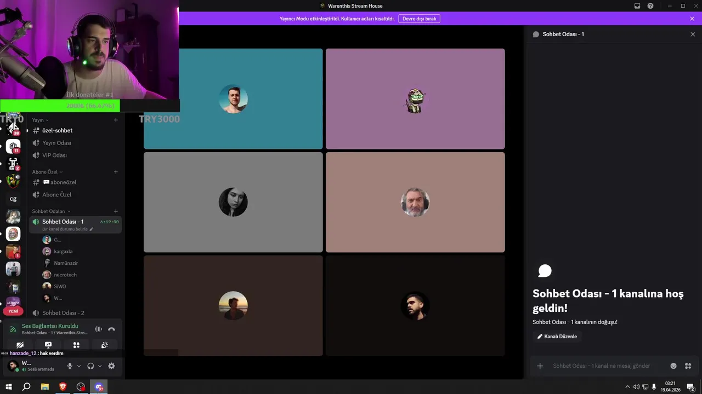Click the green donation goal progress bar
The image size is (702, 394).
(60, 106)
